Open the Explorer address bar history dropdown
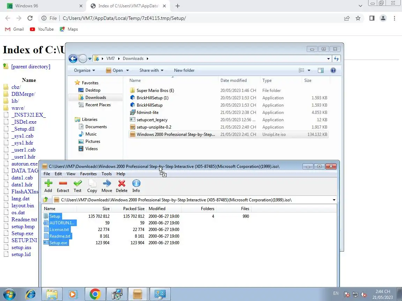Screen dimensions: 402x301 point(328,59)
